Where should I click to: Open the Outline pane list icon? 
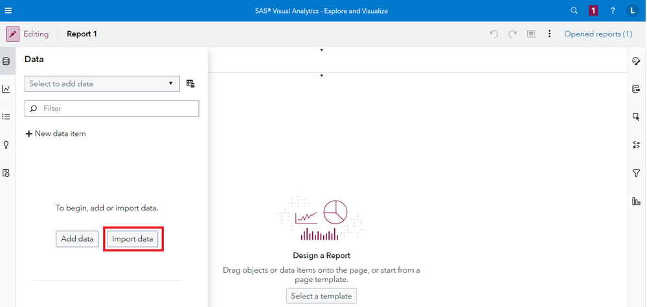point(6,117)
